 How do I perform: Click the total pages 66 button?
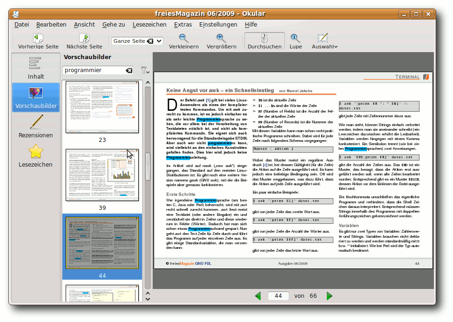pos(313,296)
